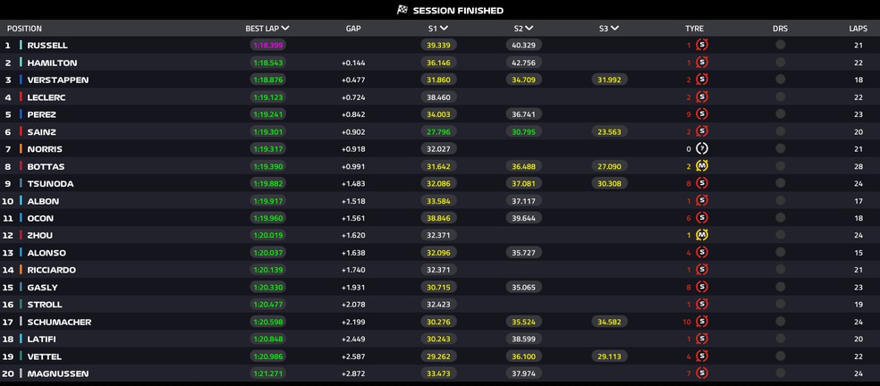Select driver name Bottas
The image size is (880, 386).
[46, 166]
